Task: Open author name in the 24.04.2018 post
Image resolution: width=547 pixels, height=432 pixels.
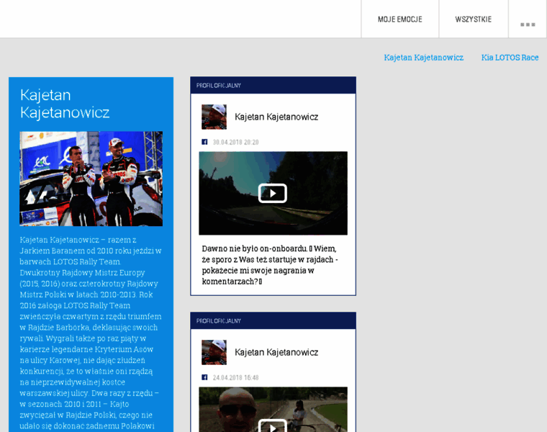Action: [x=276, y=352]
